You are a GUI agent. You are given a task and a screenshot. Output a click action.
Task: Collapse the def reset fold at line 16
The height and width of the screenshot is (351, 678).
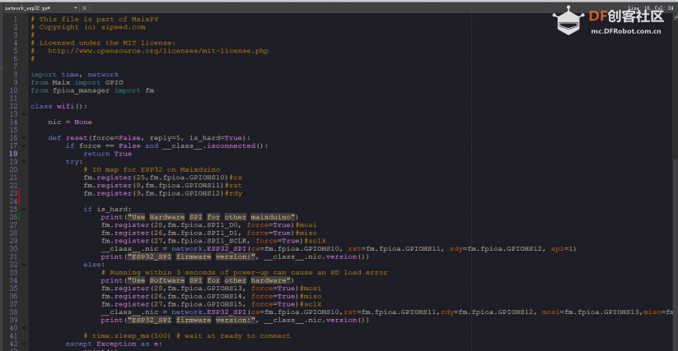point(24,138)
